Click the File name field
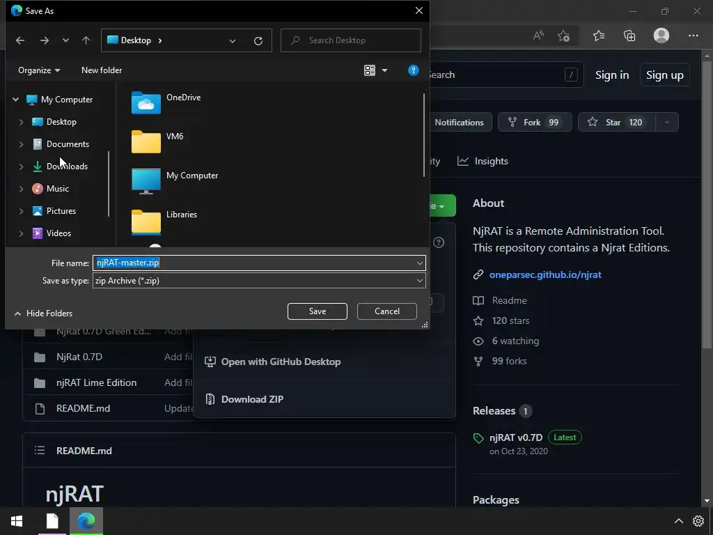 (259, 263)
